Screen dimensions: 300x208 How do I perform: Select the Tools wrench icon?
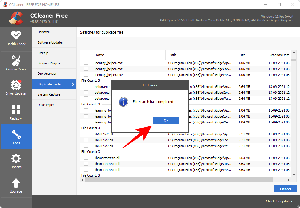16,134
